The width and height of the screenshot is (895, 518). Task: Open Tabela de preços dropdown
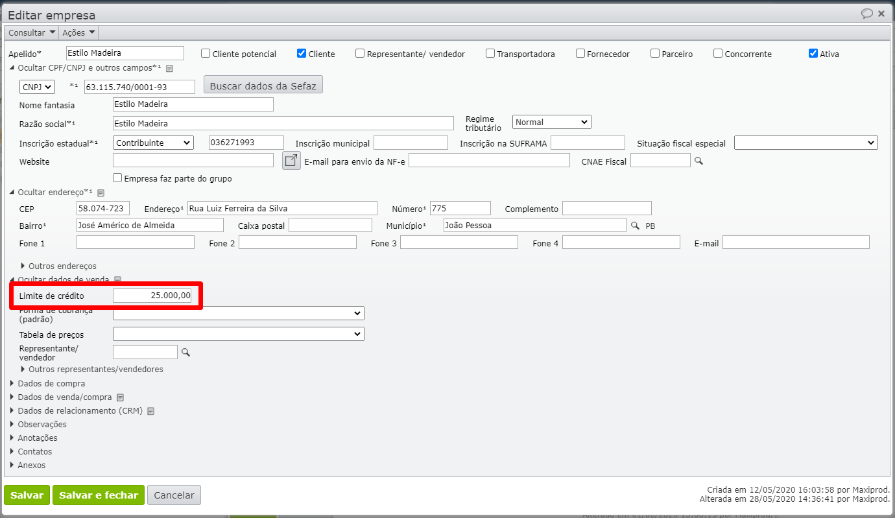point(239,334)
